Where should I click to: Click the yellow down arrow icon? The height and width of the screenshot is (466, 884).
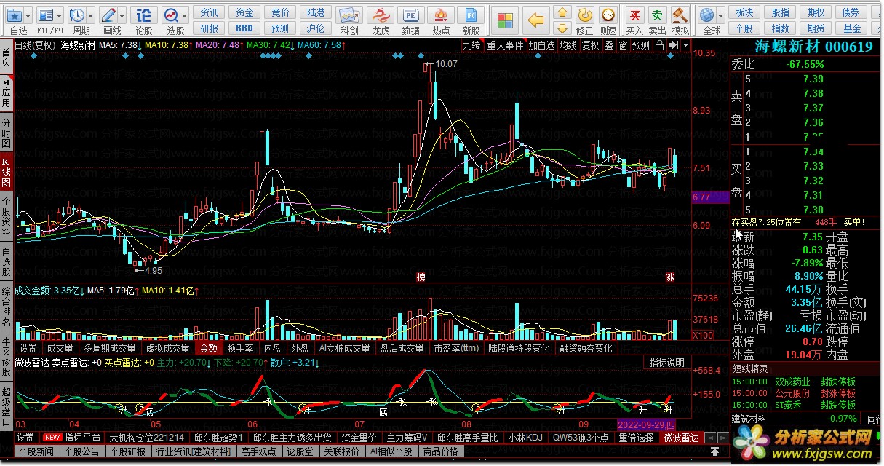pyautogui.click(x=562, y=30)
